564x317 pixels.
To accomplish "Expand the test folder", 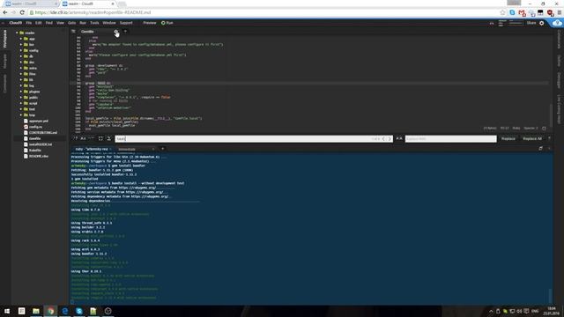I will [x=21, y=109].
